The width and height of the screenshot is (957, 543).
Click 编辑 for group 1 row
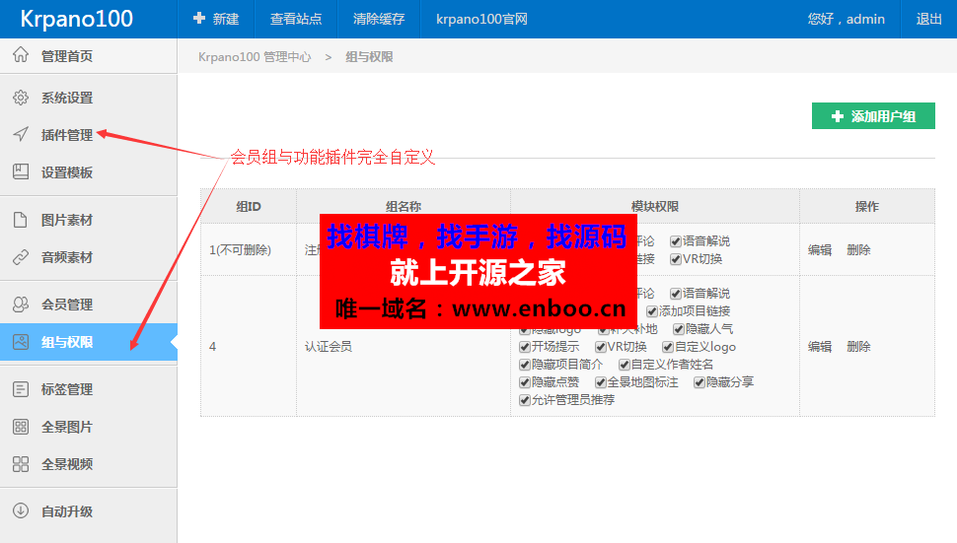pyautogui.click(x=820, y=250)
